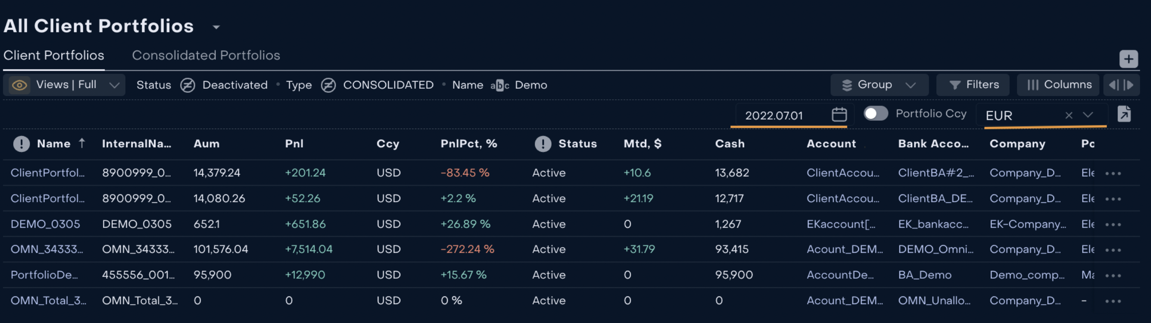Click the Views eye icon
1151x323 pixels.
click(x=19, y=85)
